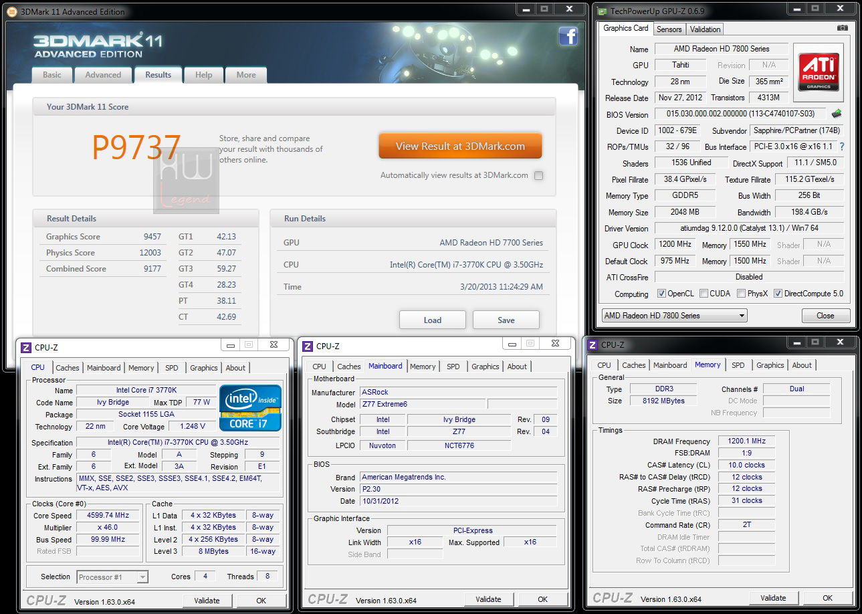Click the Multiplier x 46.0 field
The height and width of the screenshot is (614, 862).
108,528
